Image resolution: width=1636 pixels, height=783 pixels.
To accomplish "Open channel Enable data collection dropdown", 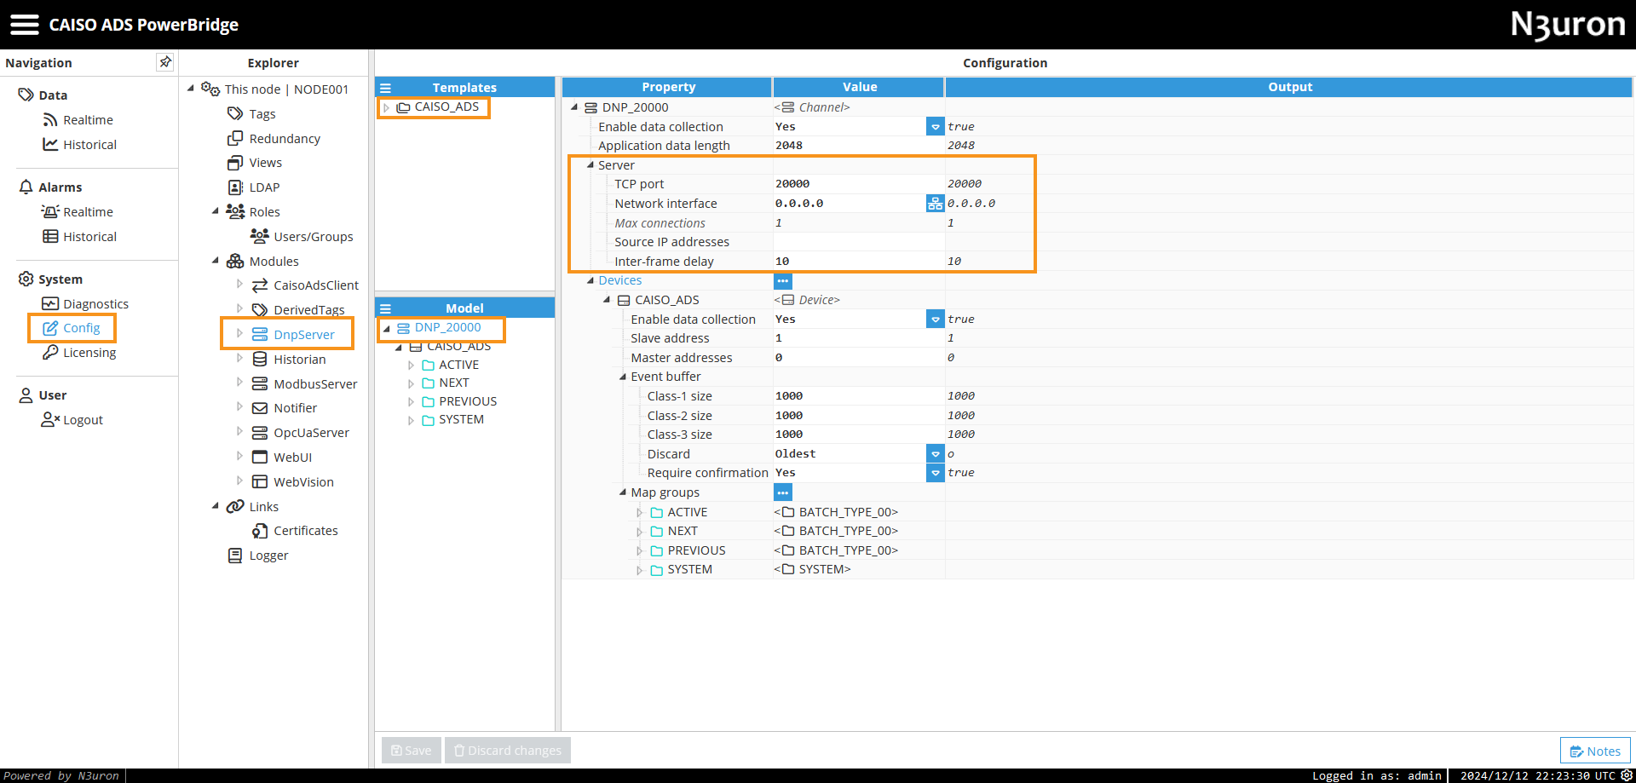I will click(x=936, y=127).
